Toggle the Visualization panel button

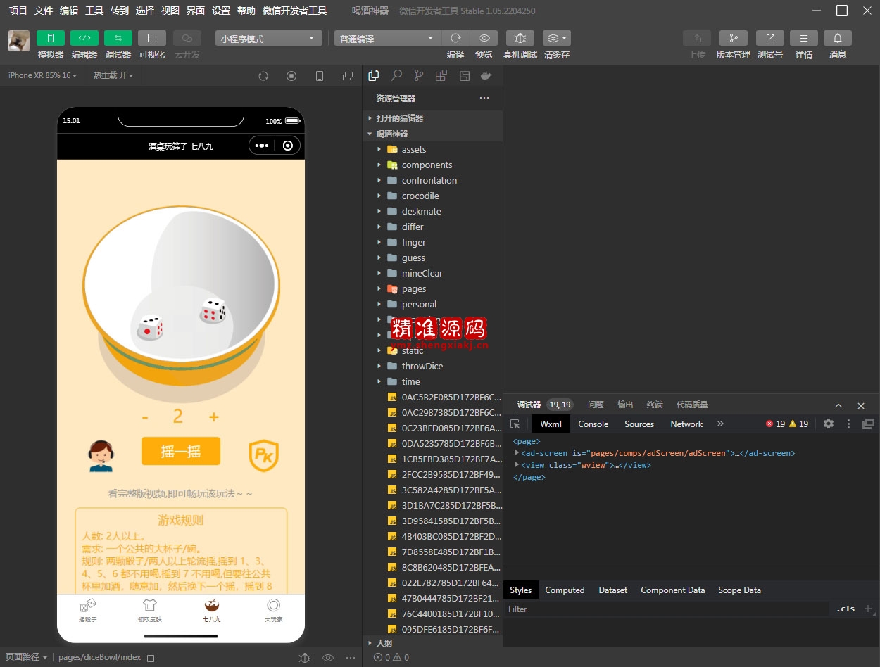152,38
